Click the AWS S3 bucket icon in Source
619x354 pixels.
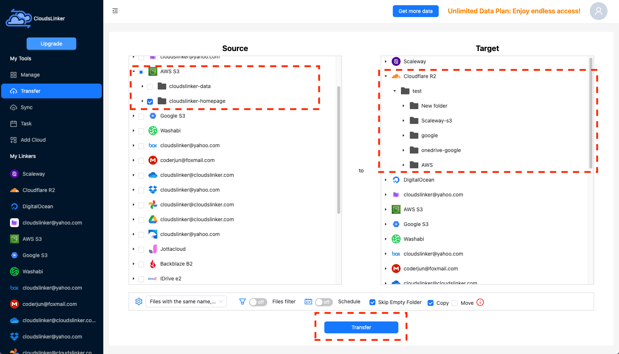pyautogui.click(x=153, y=71)
